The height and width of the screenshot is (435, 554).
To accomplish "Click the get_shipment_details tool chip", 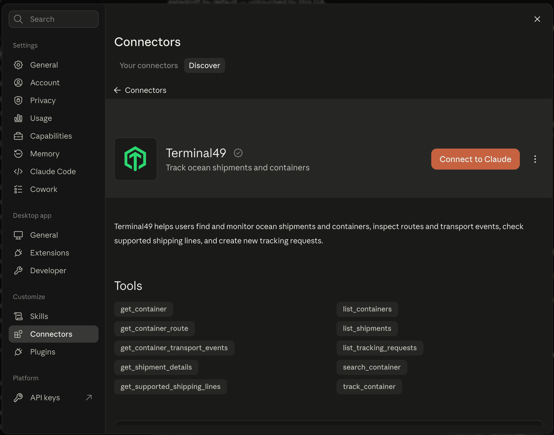I will click(x=156, y=367).
